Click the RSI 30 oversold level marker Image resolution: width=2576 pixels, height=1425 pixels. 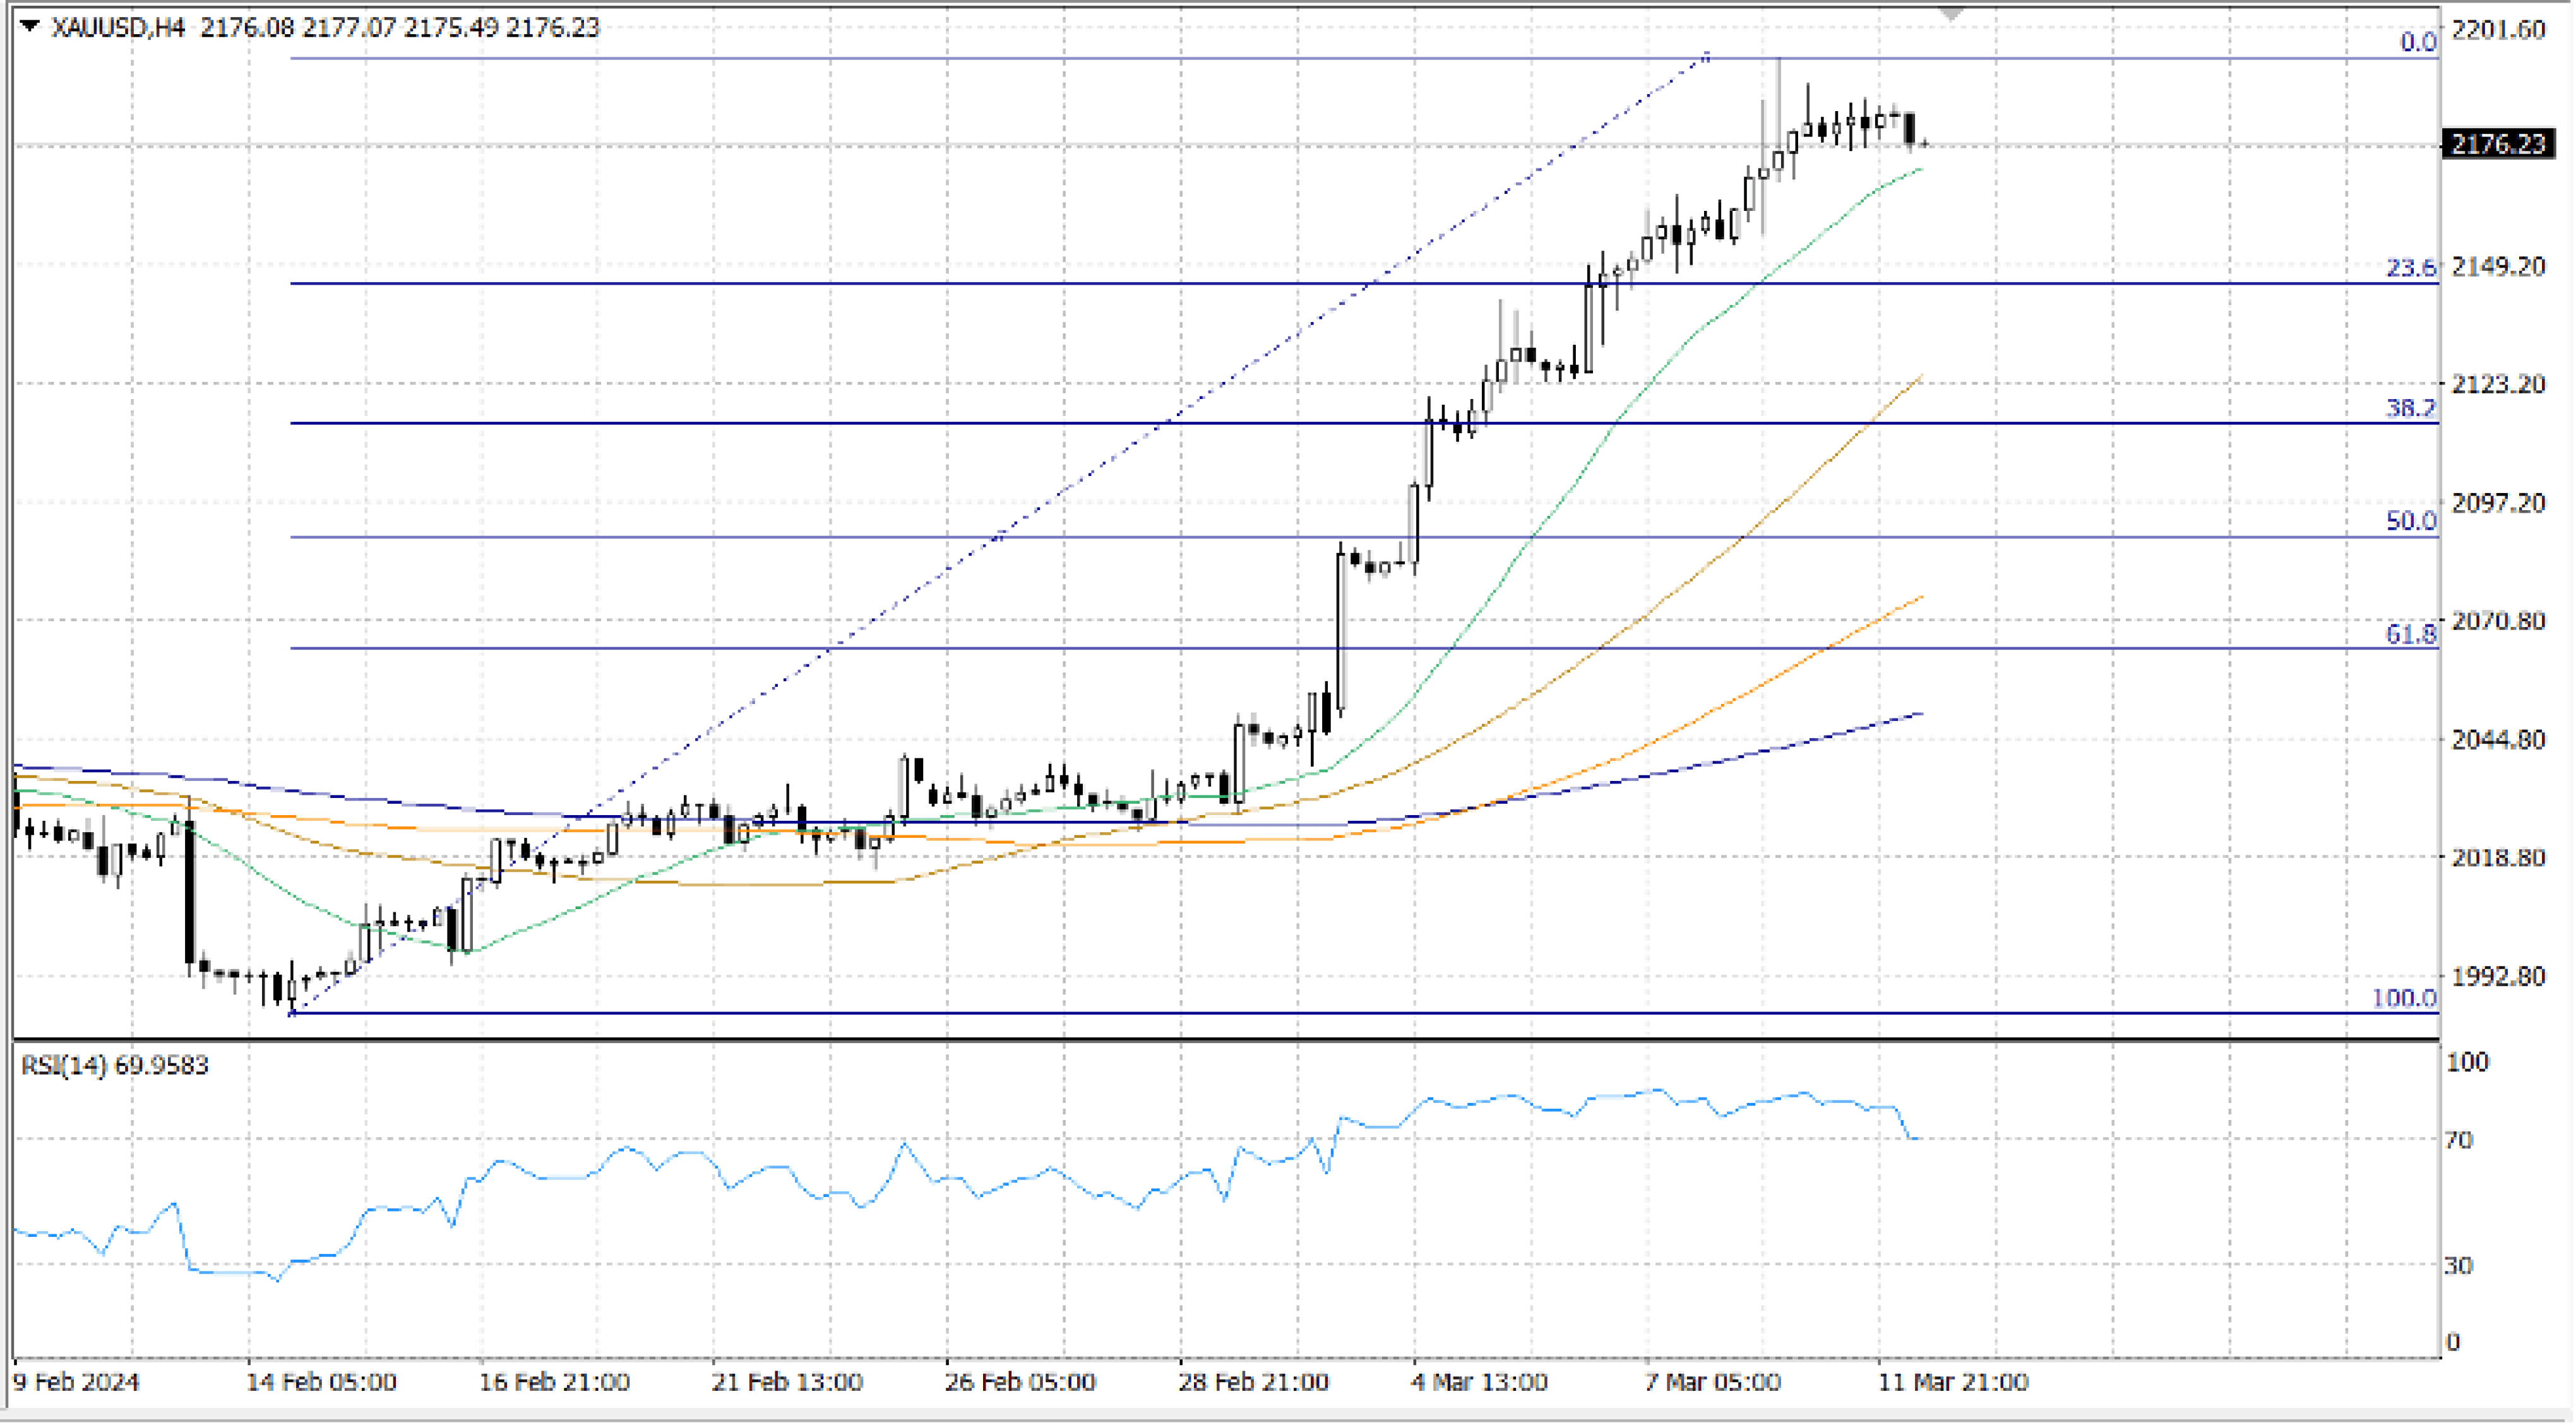(x=2458, y=1265)
